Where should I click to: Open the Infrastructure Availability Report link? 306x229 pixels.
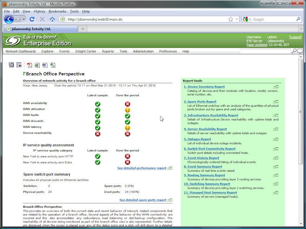tap(211, 115)
